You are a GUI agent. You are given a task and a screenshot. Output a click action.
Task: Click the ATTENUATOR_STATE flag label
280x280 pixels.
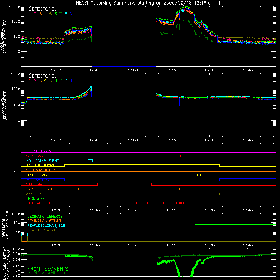click(x=42, y=151)
